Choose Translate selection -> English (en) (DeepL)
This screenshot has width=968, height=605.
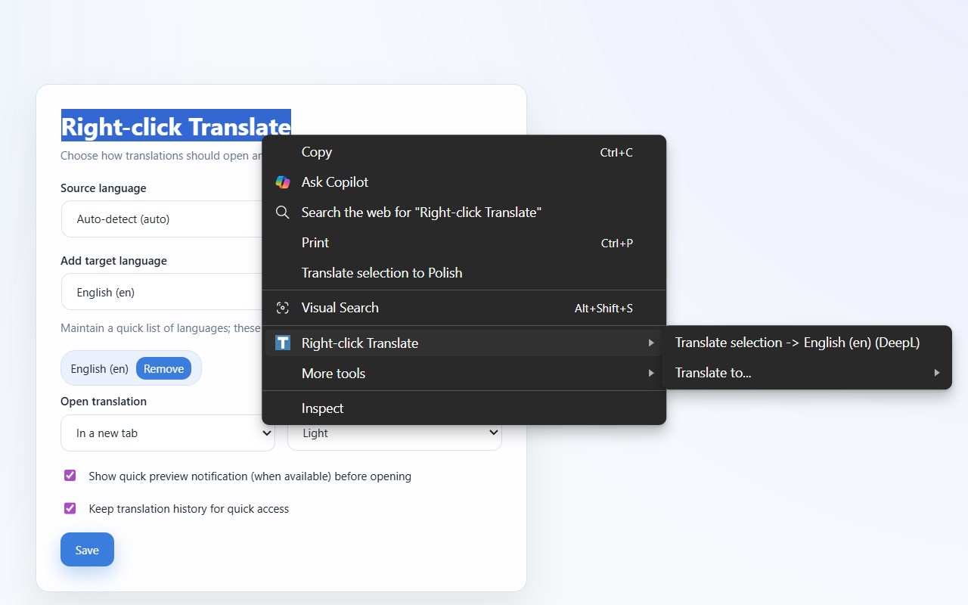[807, 343]
